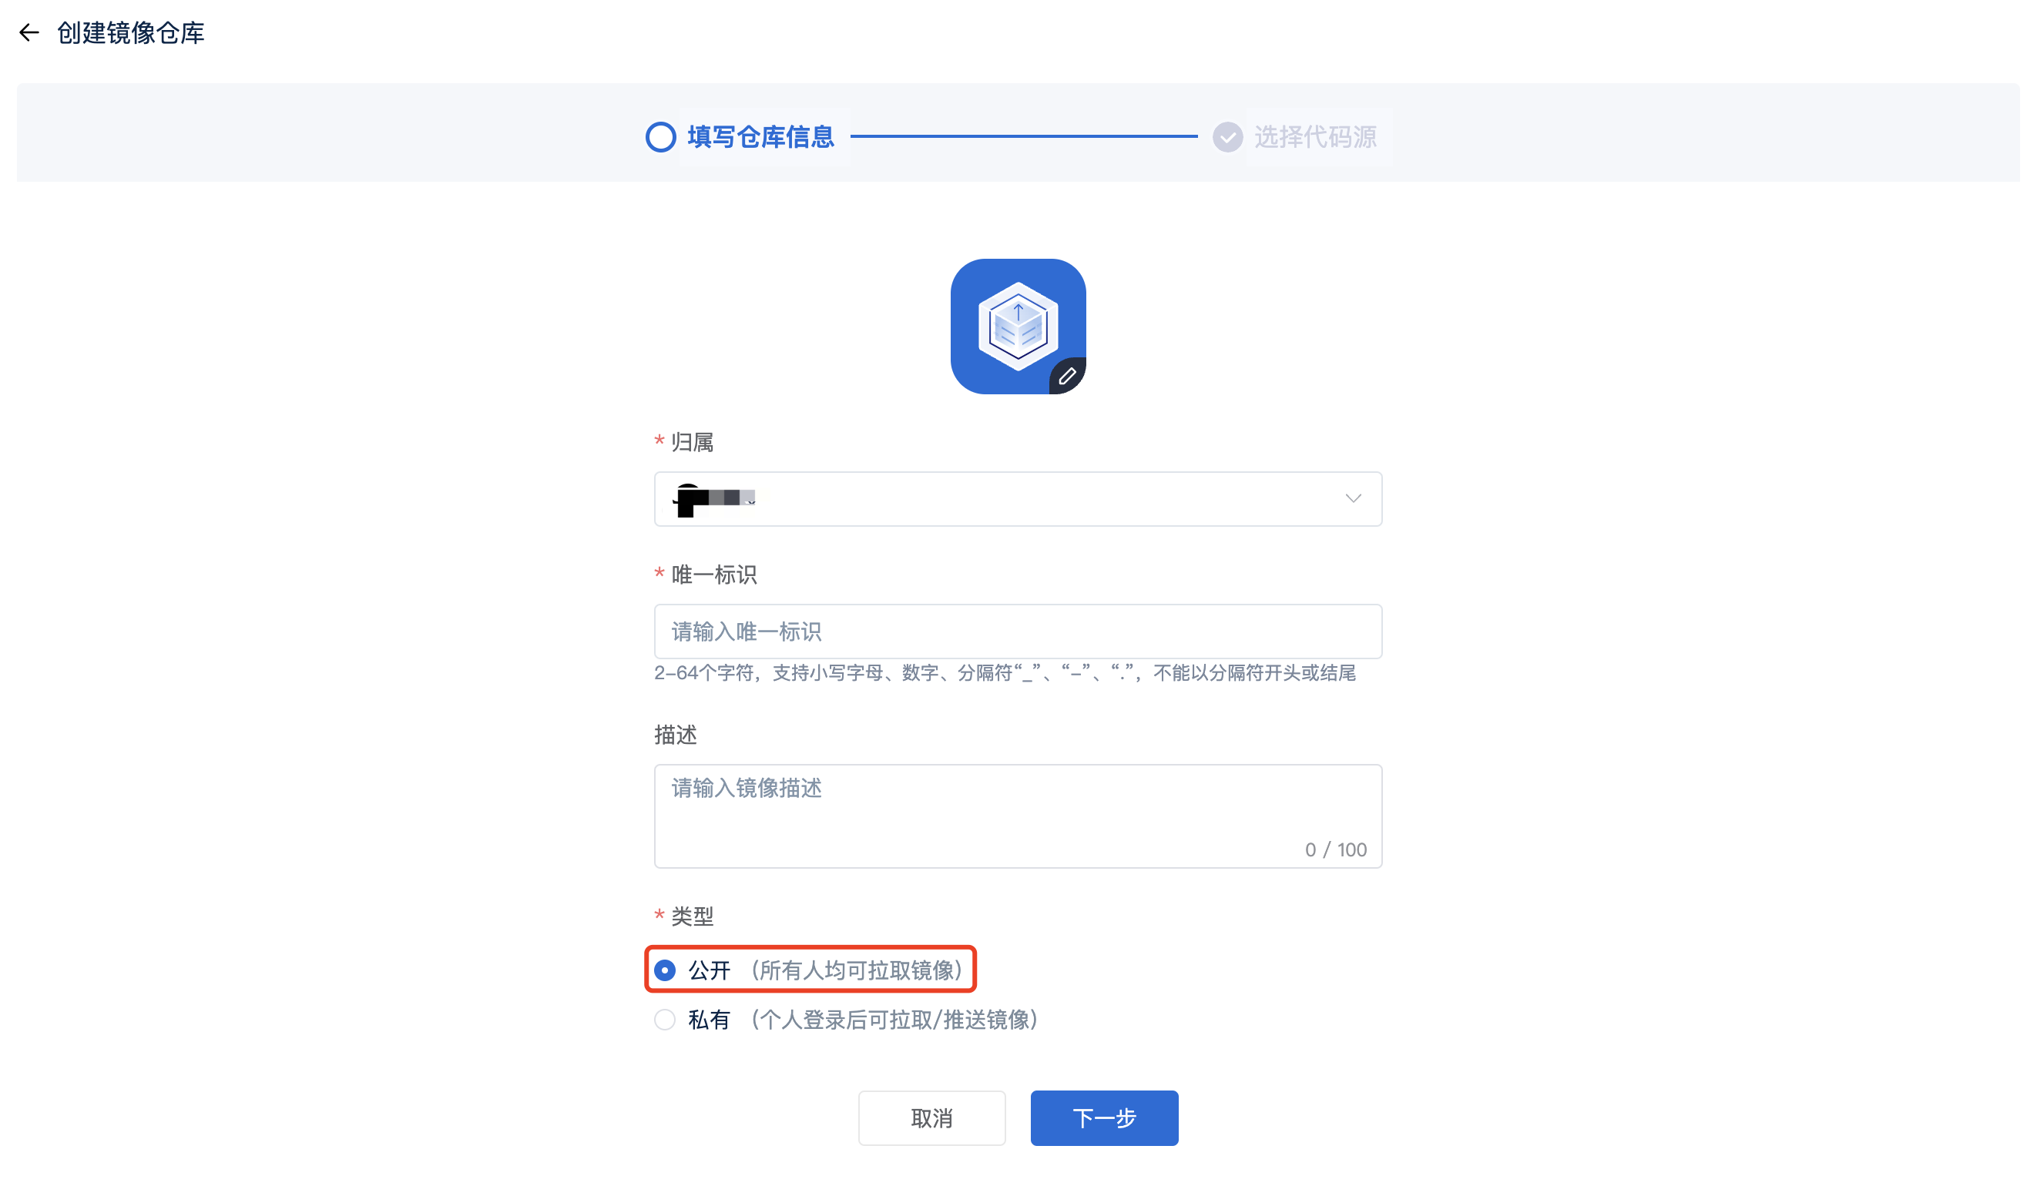Click the 取消 button
This screenshot has height=1186, width=2037.
(x=931, y=1118)
